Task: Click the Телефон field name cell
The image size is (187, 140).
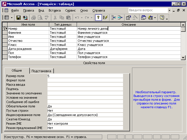Action: [28, 57]
